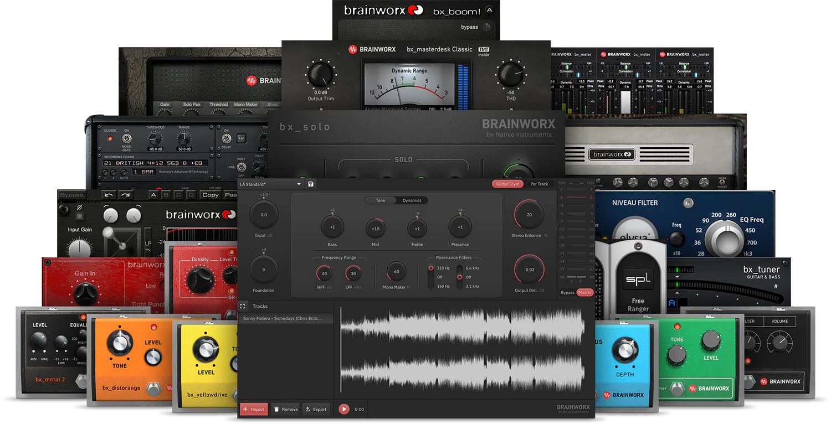Image resolution: width=831 pixels, height=424 pixels.
Task: Open the LA Standard preset dropdown
Action: click(x=299, y=184)
